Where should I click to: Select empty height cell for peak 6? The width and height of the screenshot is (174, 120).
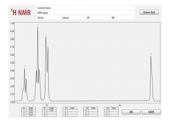coord(52,115)
